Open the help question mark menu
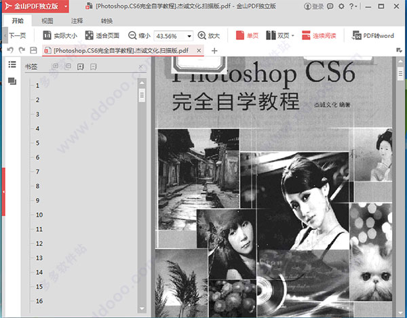Image resolution: width=407 pixels, height=318 pixels. pos(353,6)
